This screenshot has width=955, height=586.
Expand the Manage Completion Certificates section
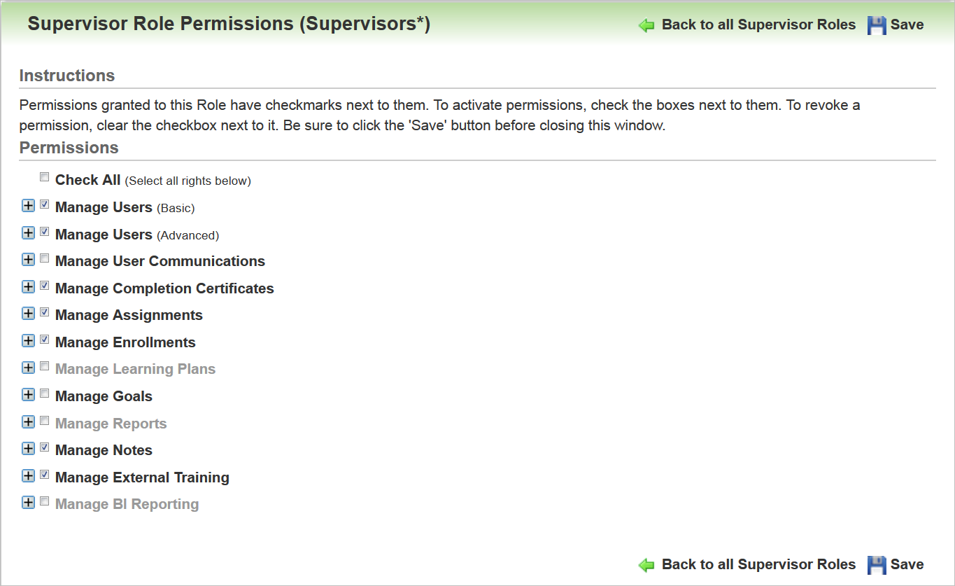[28, 287]
